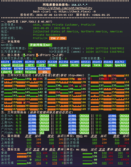Image resolution: width=131 pixels, height=167 pixels.
Task: Click the United States of America region line
Action: point(78,31)
